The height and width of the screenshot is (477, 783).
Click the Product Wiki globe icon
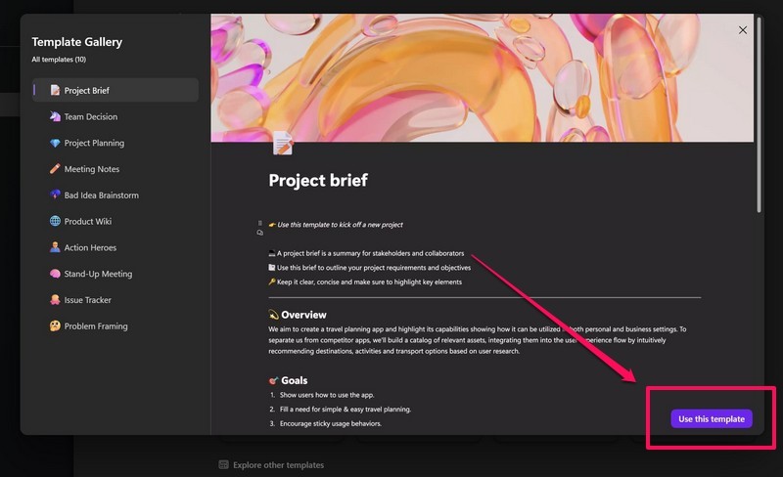55,222
